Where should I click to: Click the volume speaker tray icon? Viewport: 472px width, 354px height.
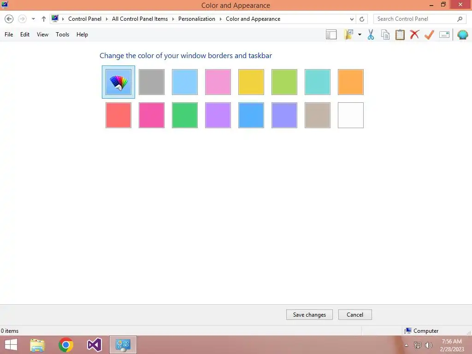pyautogui.click(x=428, y=345)
